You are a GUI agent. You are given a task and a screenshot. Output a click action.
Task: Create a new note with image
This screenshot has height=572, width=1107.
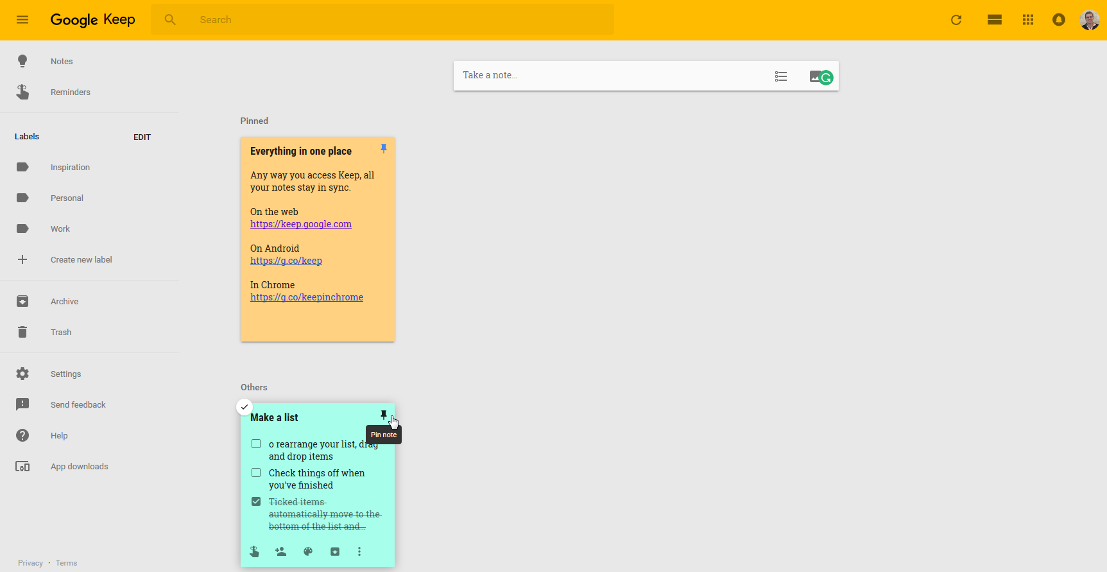[816, 76]
